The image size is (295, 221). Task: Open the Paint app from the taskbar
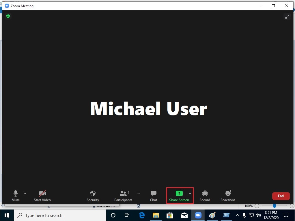tap(212, 215)
